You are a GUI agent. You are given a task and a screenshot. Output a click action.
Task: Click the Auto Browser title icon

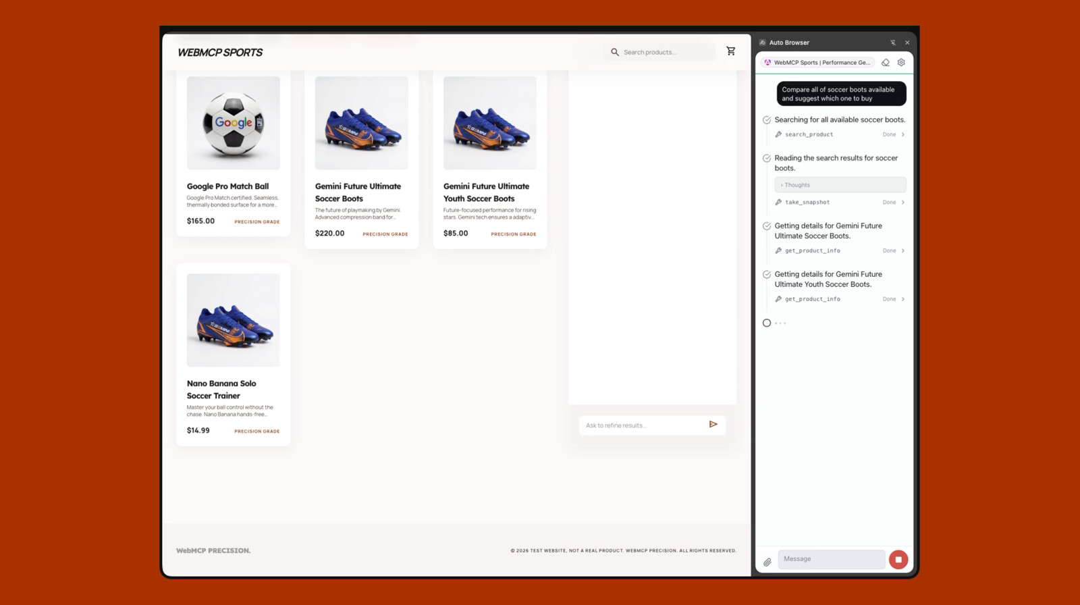coord(763,43)
